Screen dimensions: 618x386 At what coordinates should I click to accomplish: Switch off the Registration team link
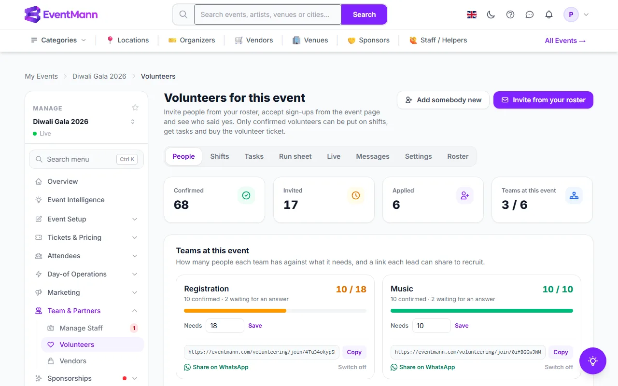coord(352,367)
